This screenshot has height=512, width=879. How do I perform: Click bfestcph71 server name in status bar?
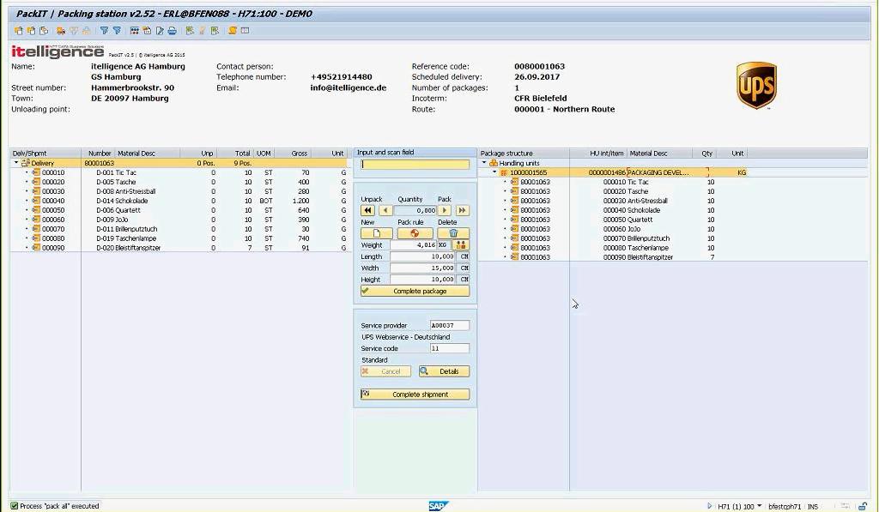(x=785, y=506)
